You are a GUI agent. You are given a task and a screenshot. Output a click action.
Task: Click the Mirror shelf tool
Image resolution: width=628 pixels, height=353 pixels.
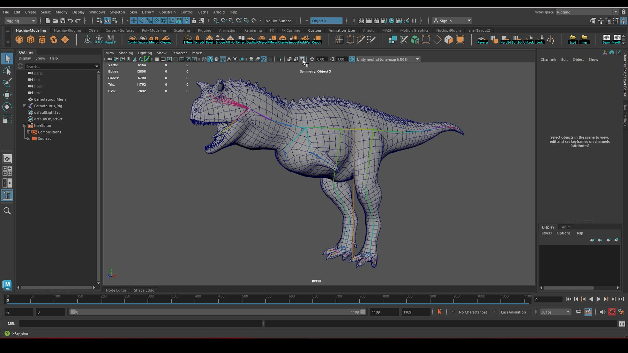[x=154, y=39]
